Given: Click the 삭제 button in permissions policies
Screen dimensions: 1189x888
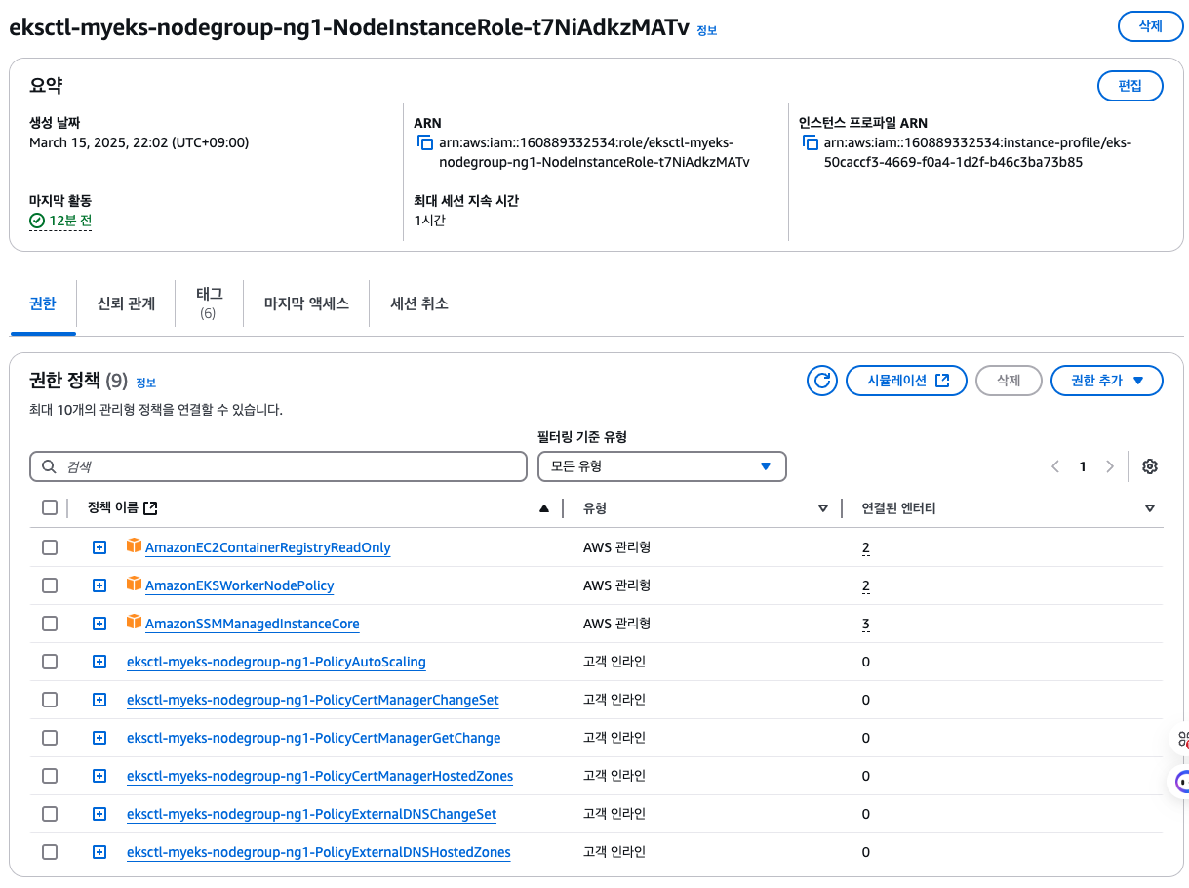Looking at the screenshot, I should [1009, 381].
